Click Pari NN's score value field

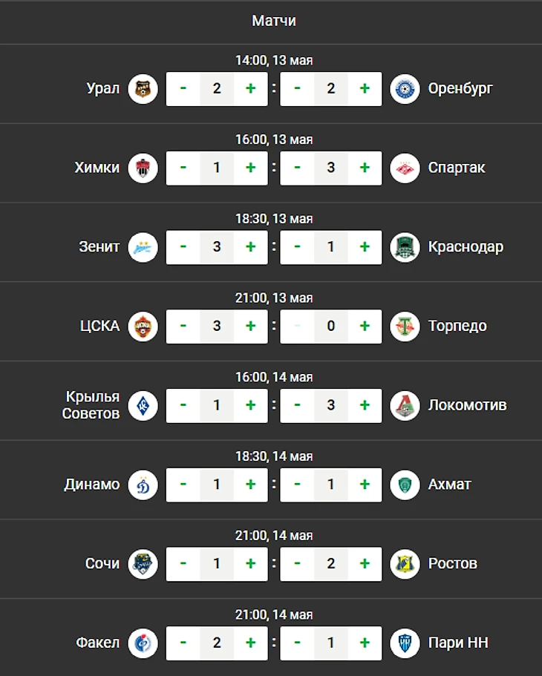[x=330, y=643]
